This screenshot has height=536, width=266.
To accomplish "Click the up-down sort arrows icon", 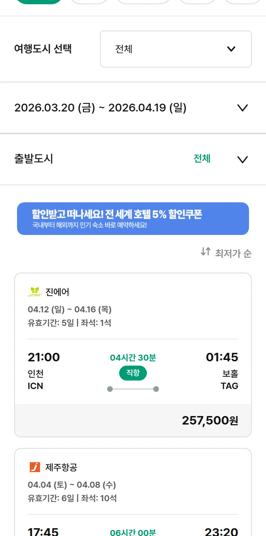I will pyautogui.click(x=205, y=252).
